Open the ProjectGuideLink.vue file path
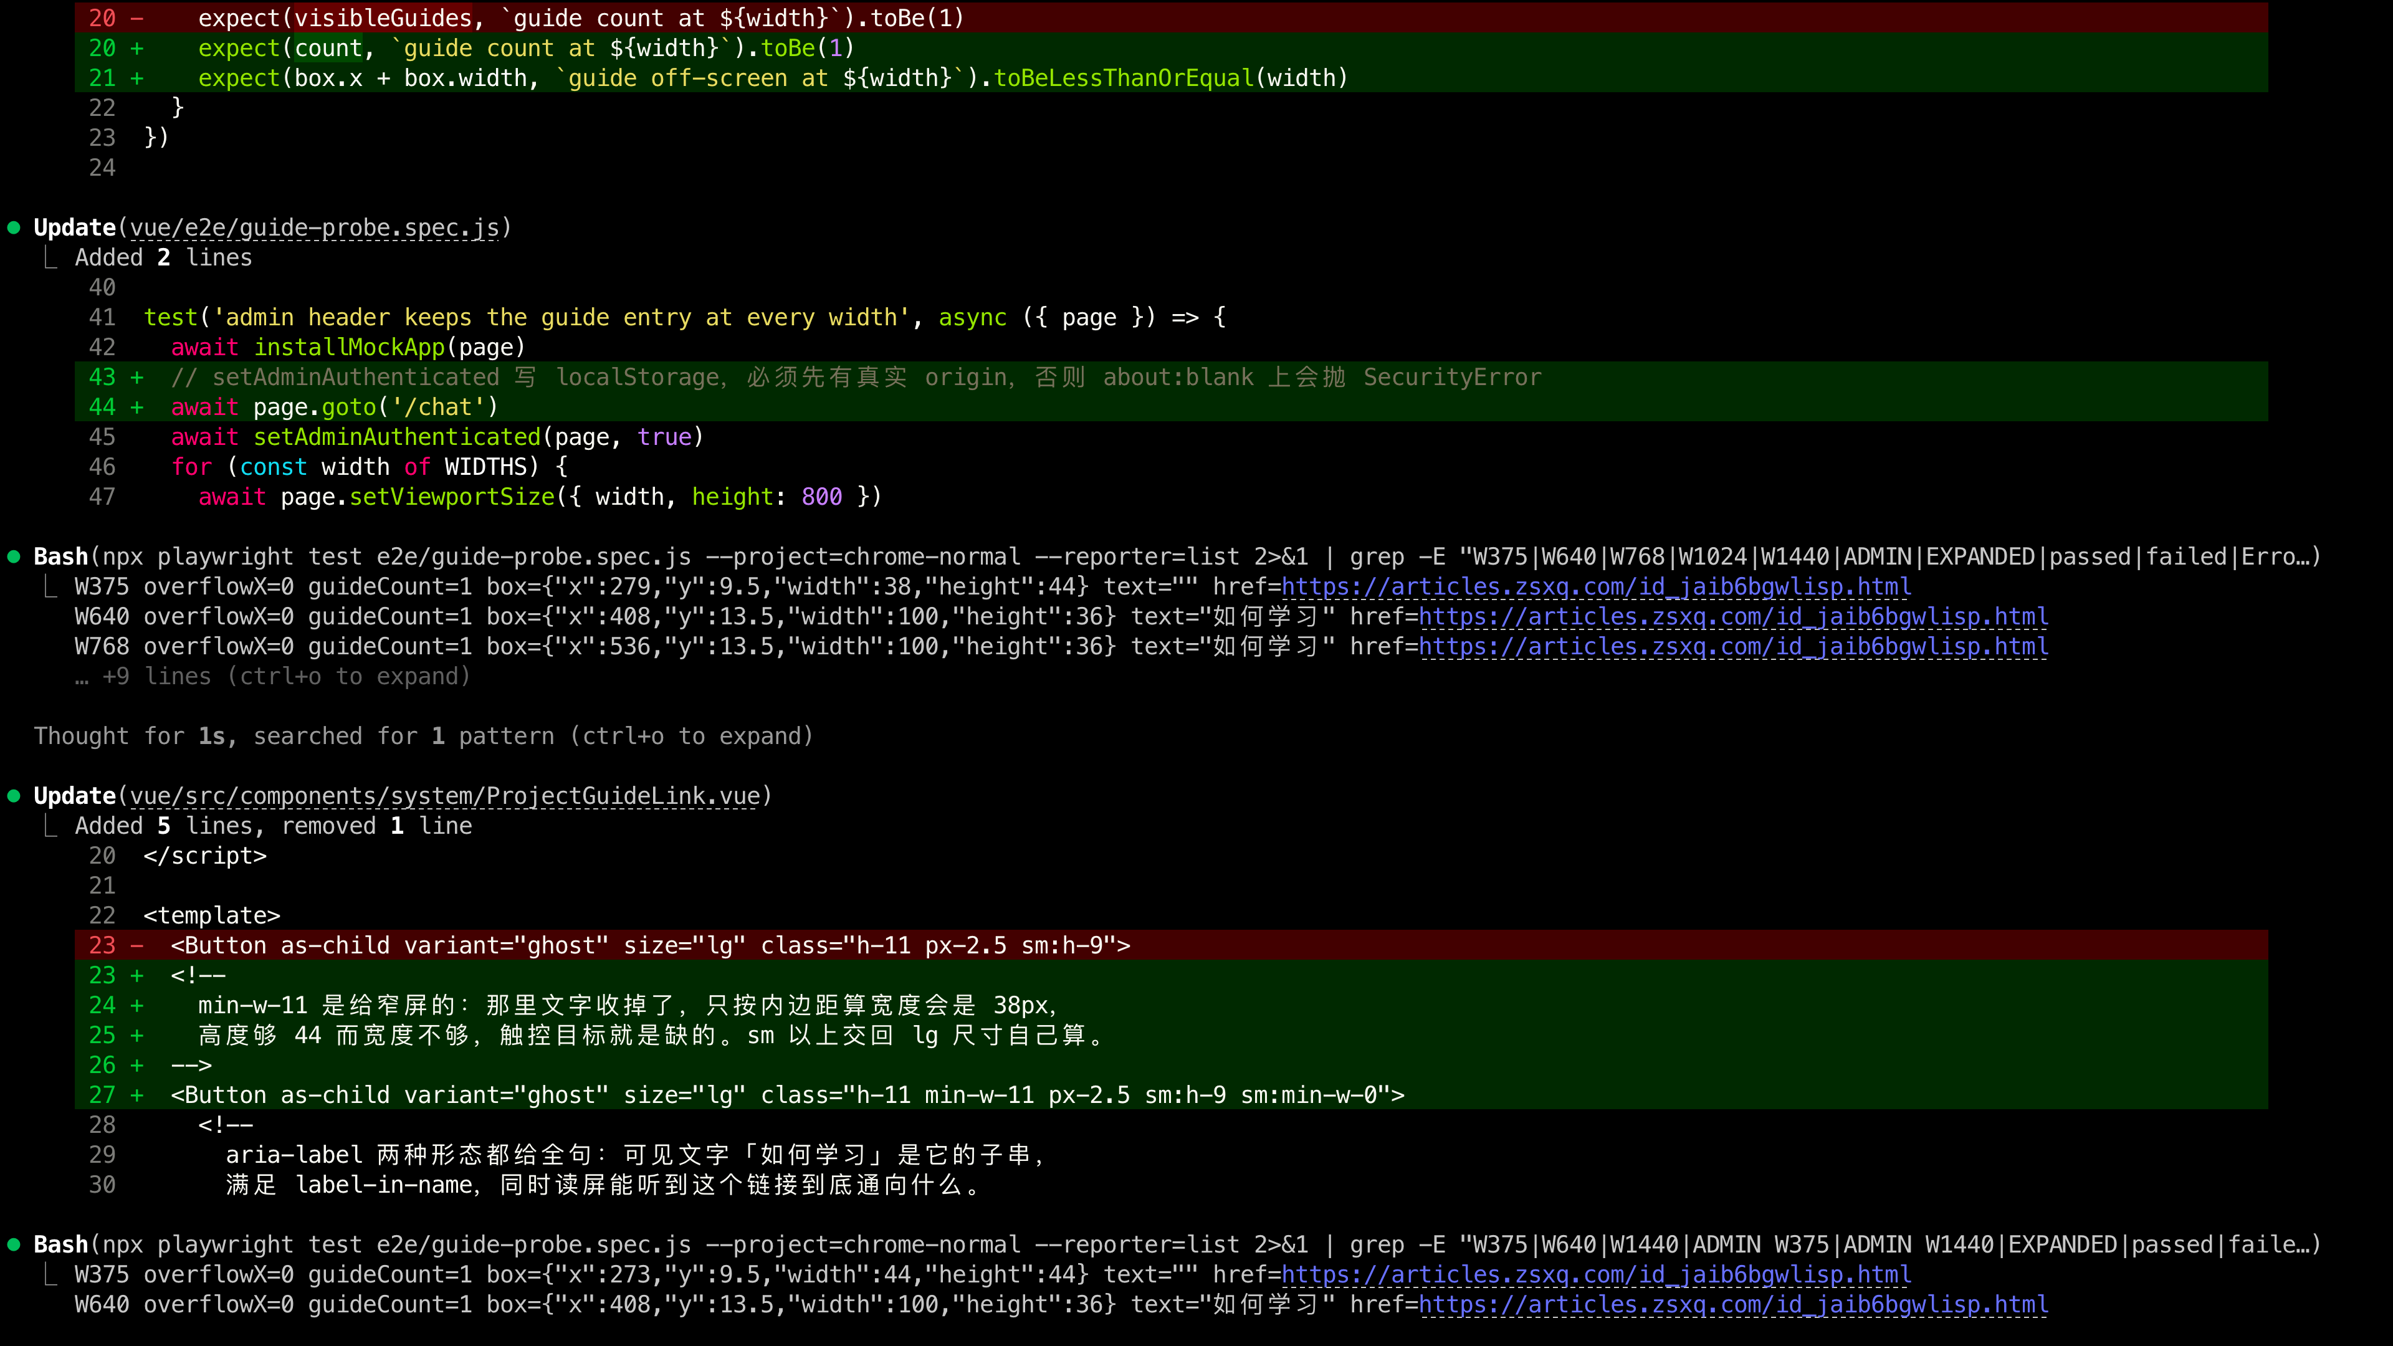The height and width of the screenshot is (1346, 2393). point(445,796)
